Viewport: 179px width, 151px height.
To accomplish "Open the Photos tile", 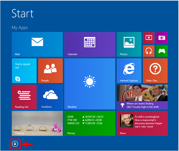I will (x=129, y=44).
